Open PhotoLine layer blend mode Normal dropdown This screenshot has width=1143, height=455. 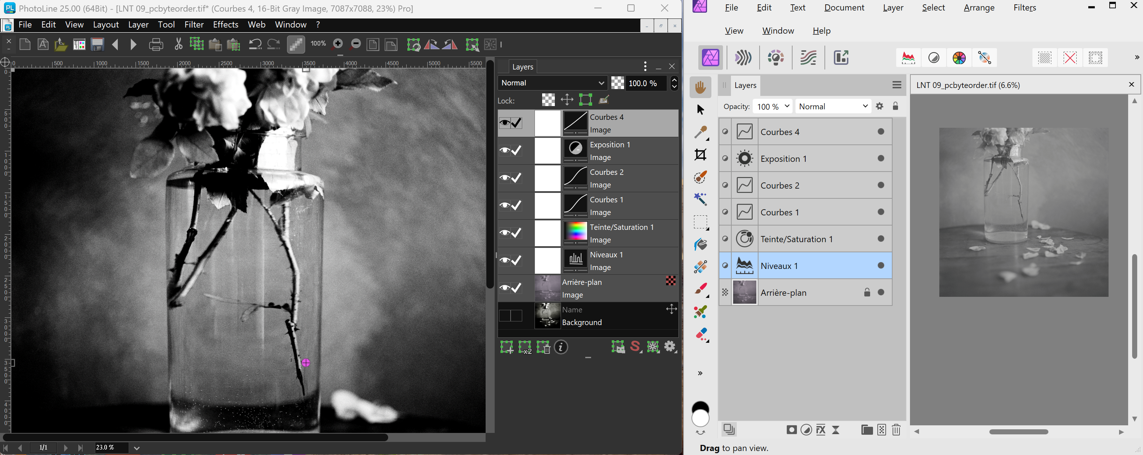pyautogui.click(x=552, y=83)
